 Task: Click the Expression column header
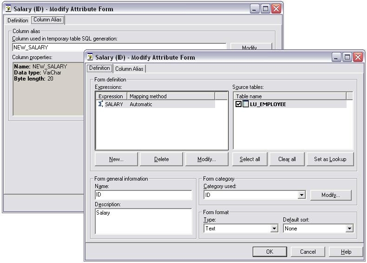click(111, 96)
